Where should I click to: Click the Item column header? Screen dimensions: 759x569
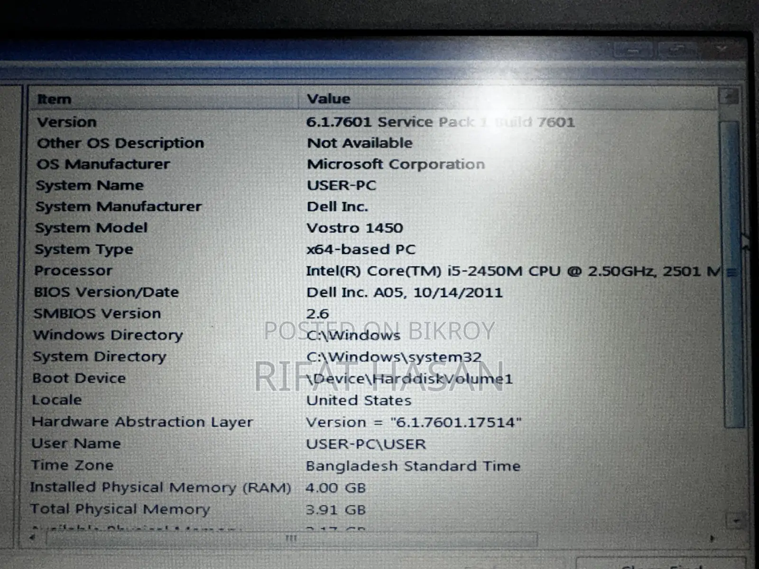pos(164,99)
